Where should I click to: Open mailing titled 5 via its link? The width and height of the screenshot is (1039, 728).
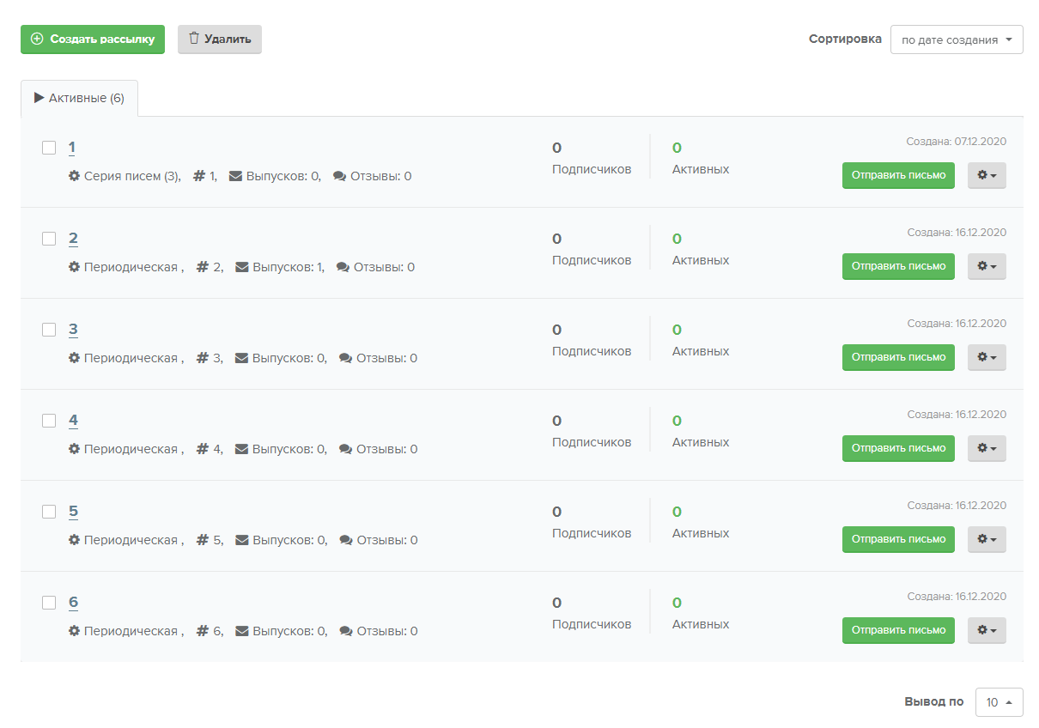click(73, 512)
